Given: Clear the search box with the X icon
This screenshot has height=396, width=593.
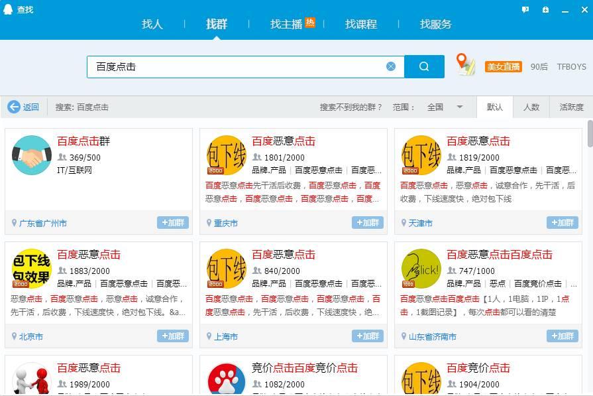Looking at the screenshot, I should 391,66.
